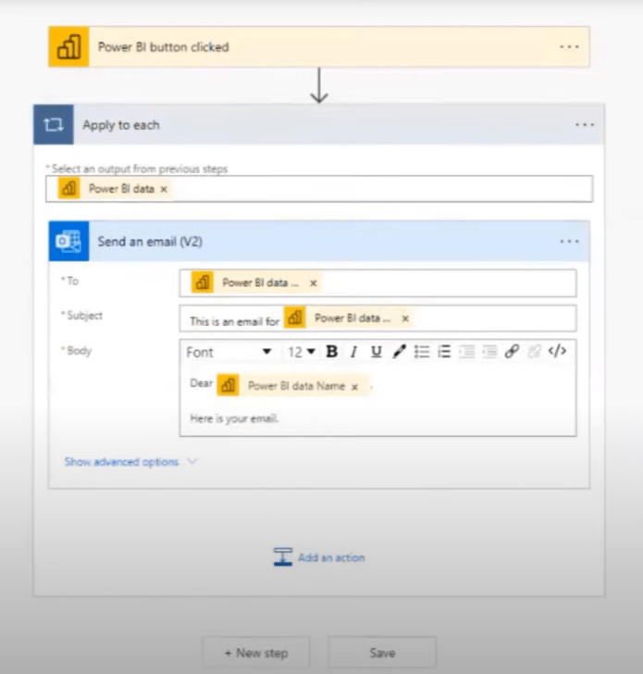Remove the Power BI data Name token in Body
Screen dimensions: 643x674
click(354, 387)
